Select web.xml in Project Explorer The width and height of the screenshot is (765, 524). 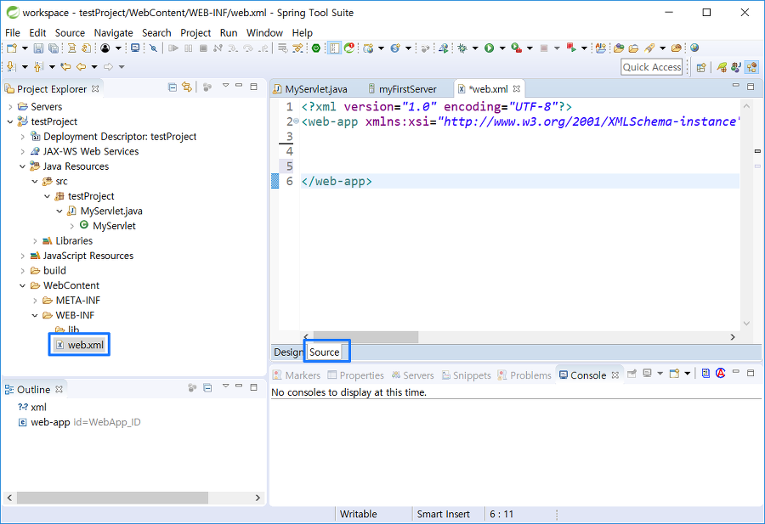[x=80, y=345]
